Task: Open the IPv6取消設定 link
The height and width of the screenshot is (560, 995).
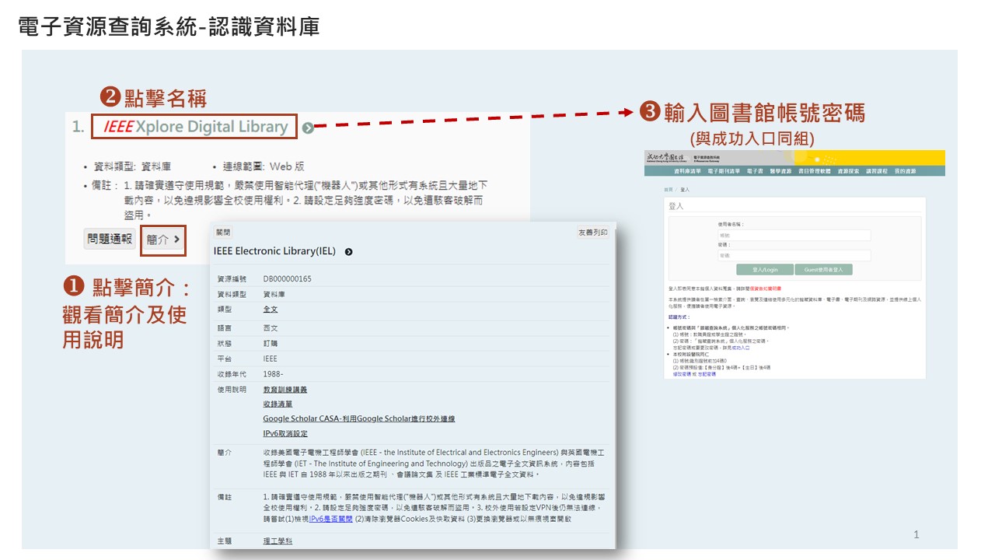Action: point(285,433)
